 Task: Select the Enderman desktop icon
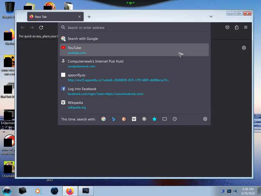coord(8,117)
